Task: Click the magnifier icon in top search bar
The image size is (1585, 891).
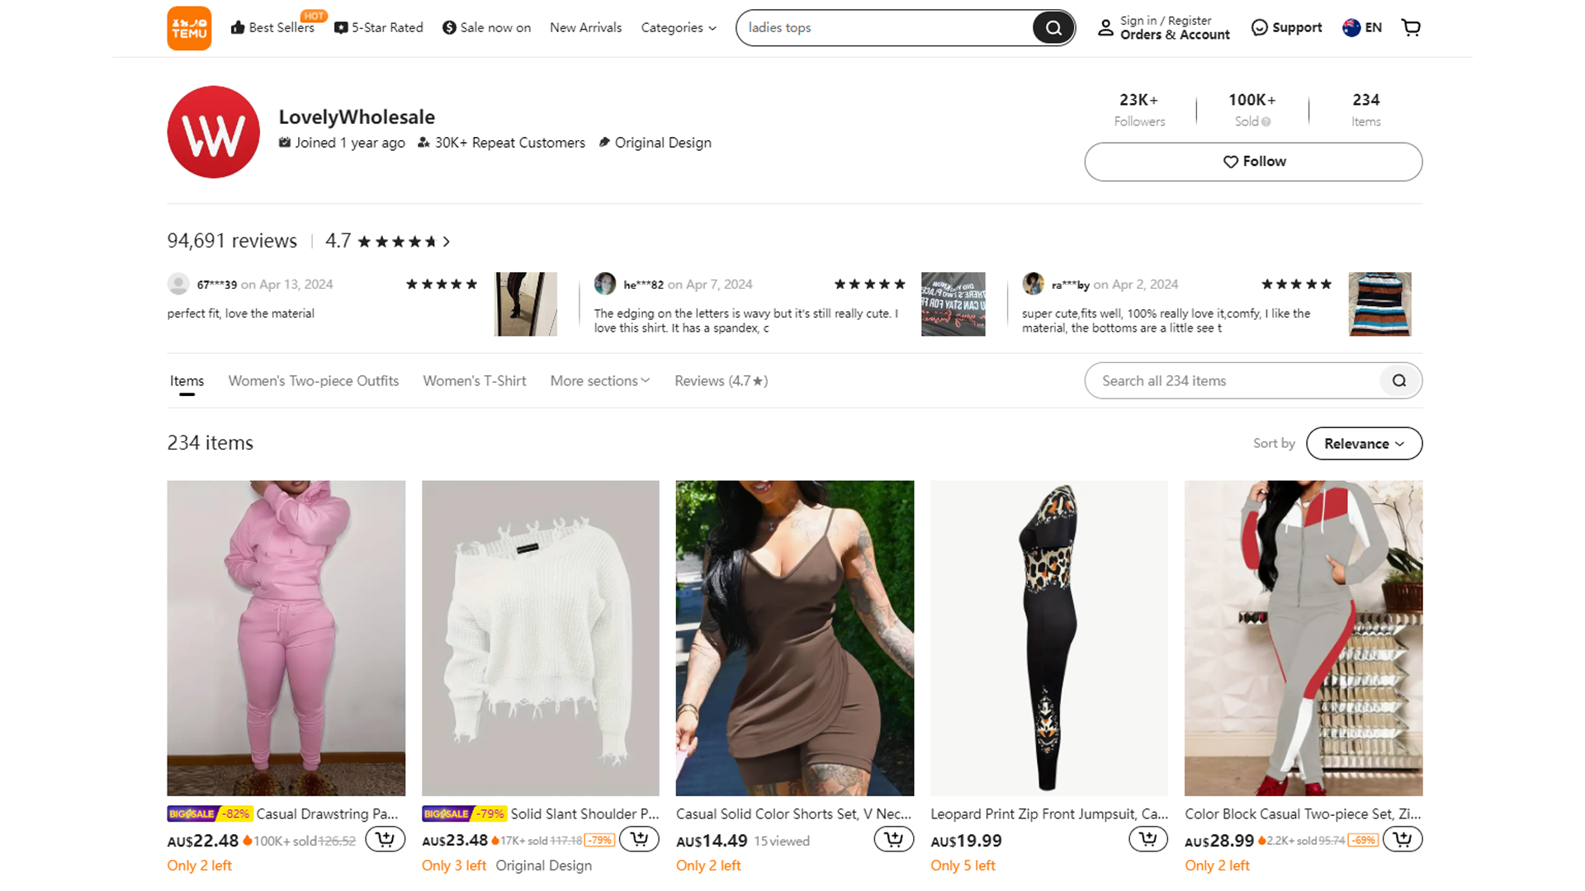Action: (x=1053, y=28)
